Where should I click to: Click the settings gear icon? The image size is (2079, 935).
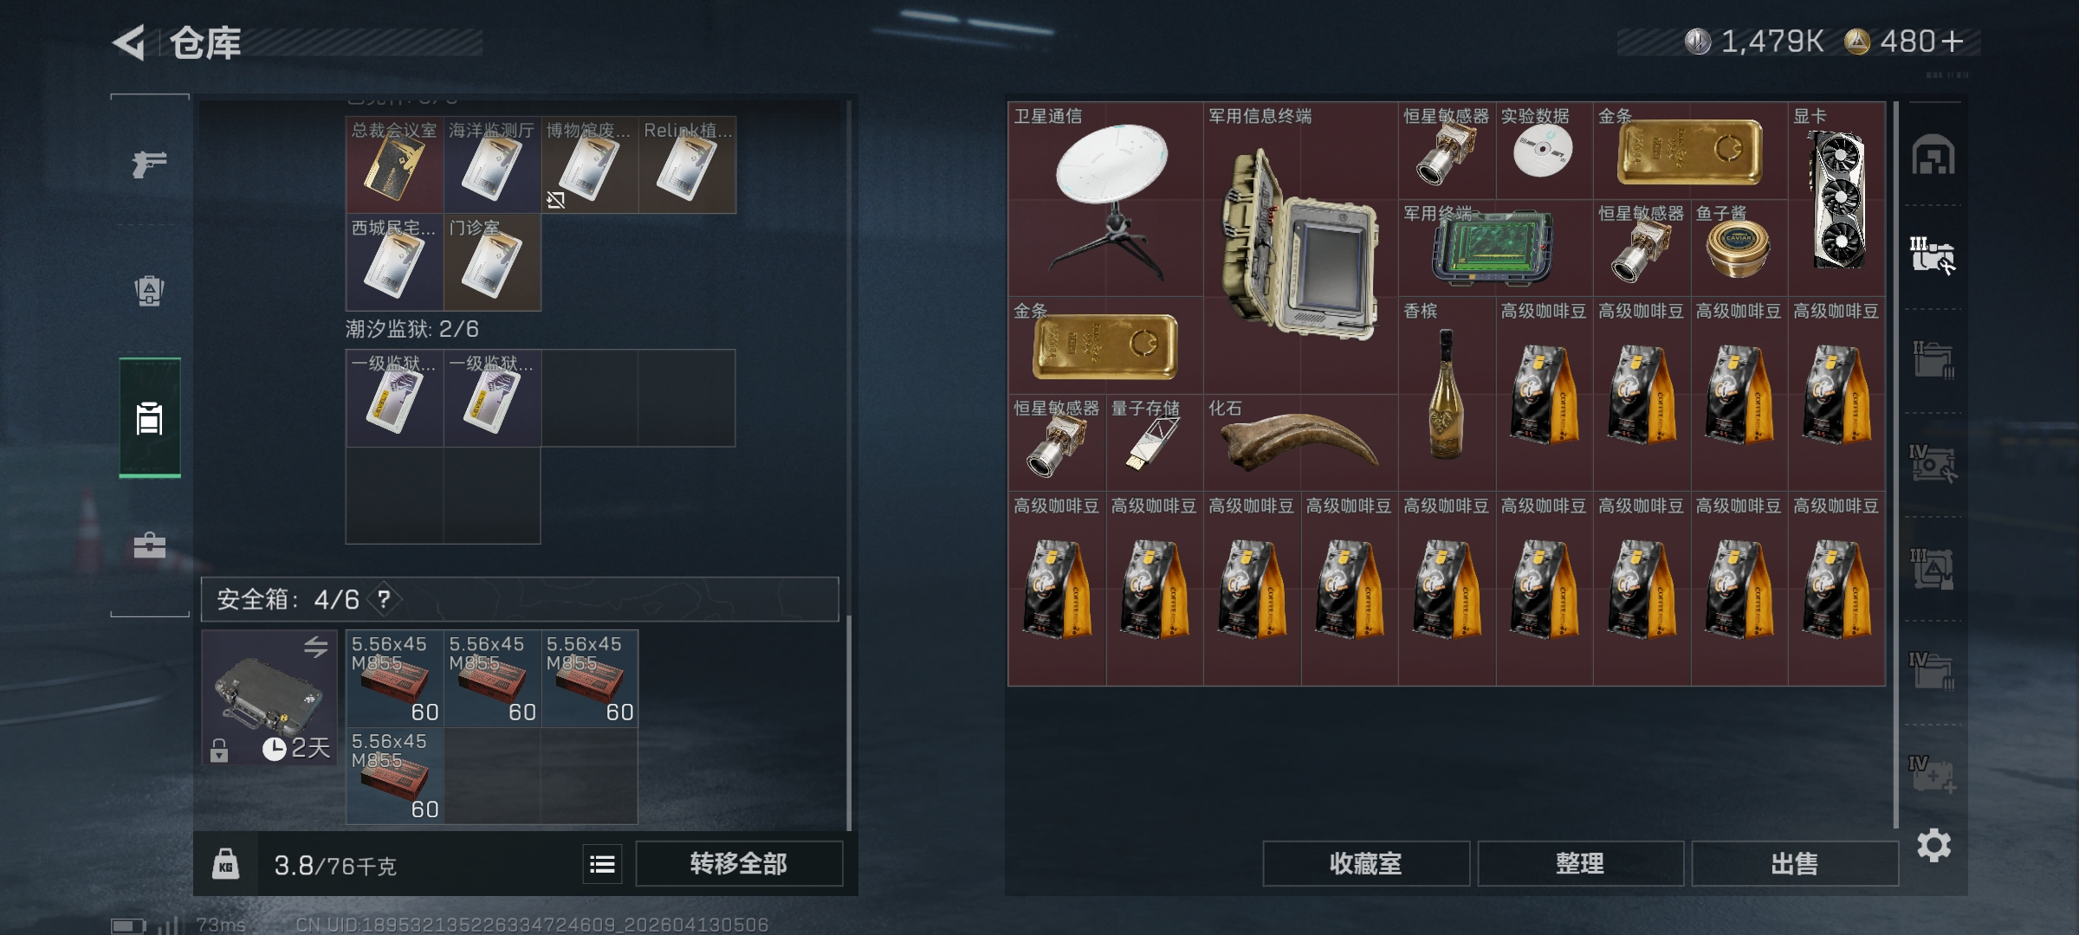click(1933, 845)
